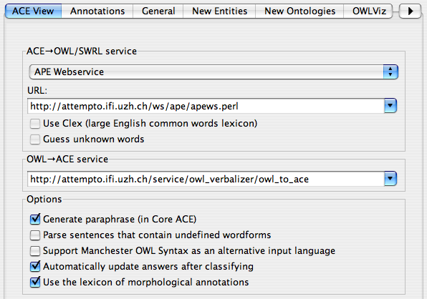Expand the owl_to_ace service URL dropdown
427x299 pixels.
click(x=390, y=179)
